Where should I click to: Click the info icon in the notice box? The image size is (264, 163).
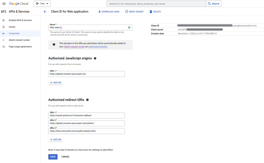pos(54,44)
